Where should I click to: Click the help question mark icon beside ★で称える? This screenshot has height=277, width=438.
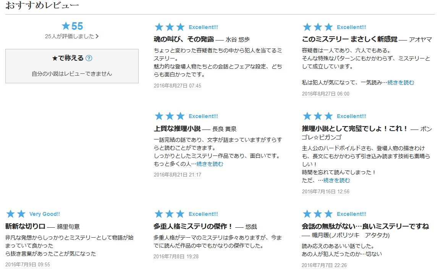[89, 58]
